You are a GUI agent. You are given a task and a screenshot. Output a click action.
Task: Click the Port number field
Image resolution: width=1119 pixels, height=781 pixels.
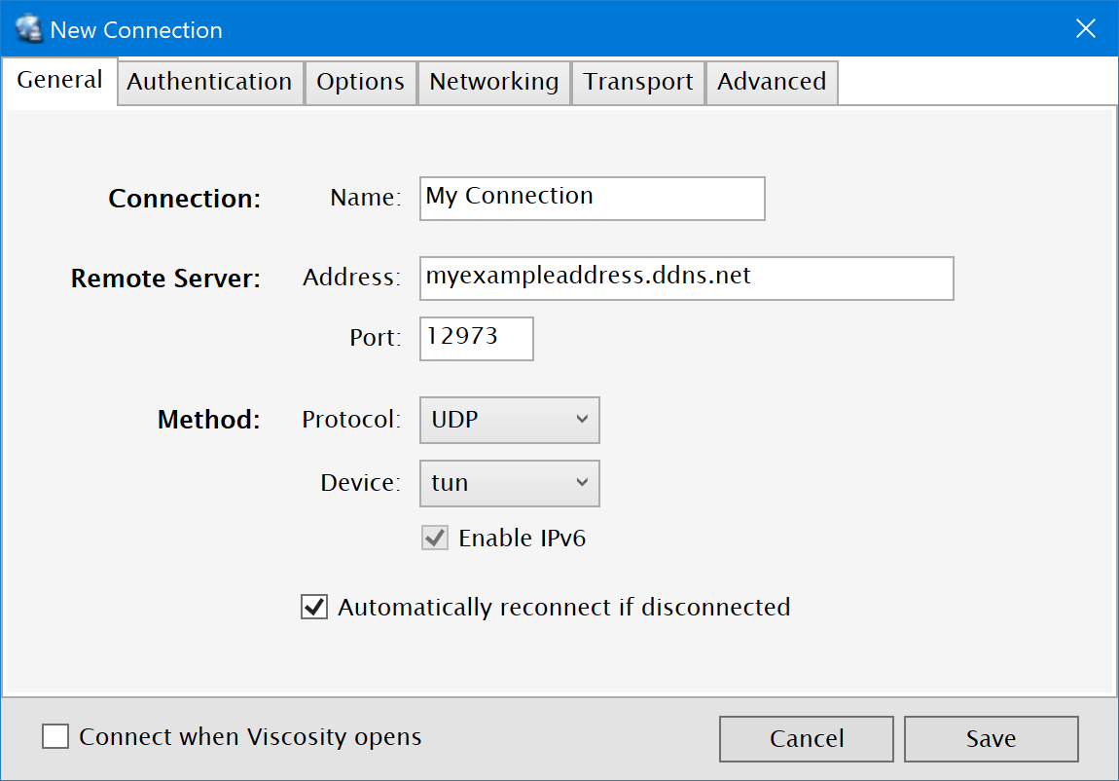(x=476, y=338)
